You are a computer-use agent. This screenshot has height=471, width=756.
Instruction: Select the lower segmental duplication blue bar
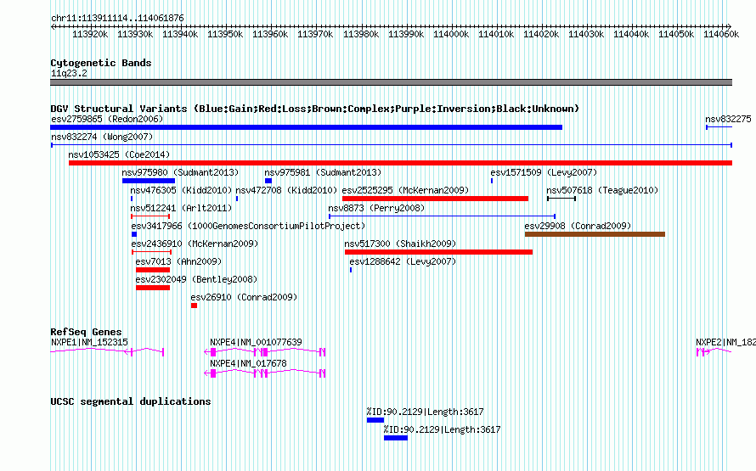point(395,438)
